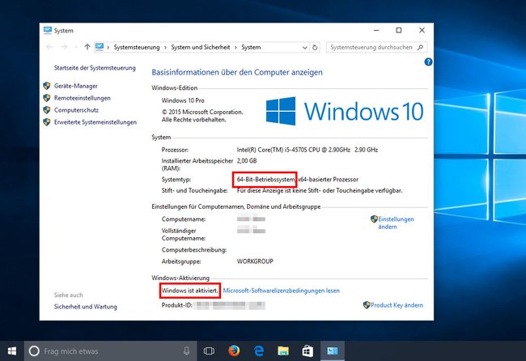
Task: Click the back navigation arrow
Action: click(x=49, y=47)
